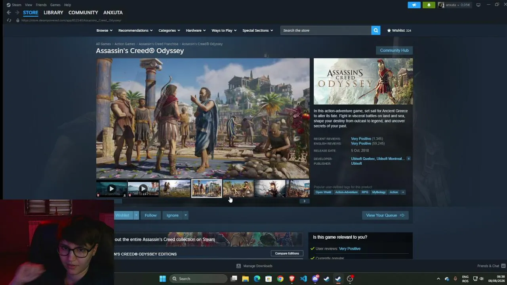Go forward with the Steam forward arrow
The width and height of the screenshot is (507, 285).
coord(17,13)
